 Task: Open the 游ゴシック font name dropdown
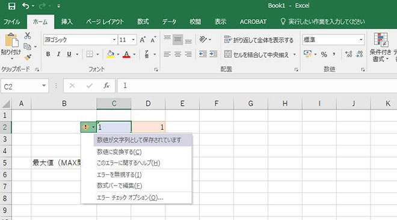(x=114, y=40)
